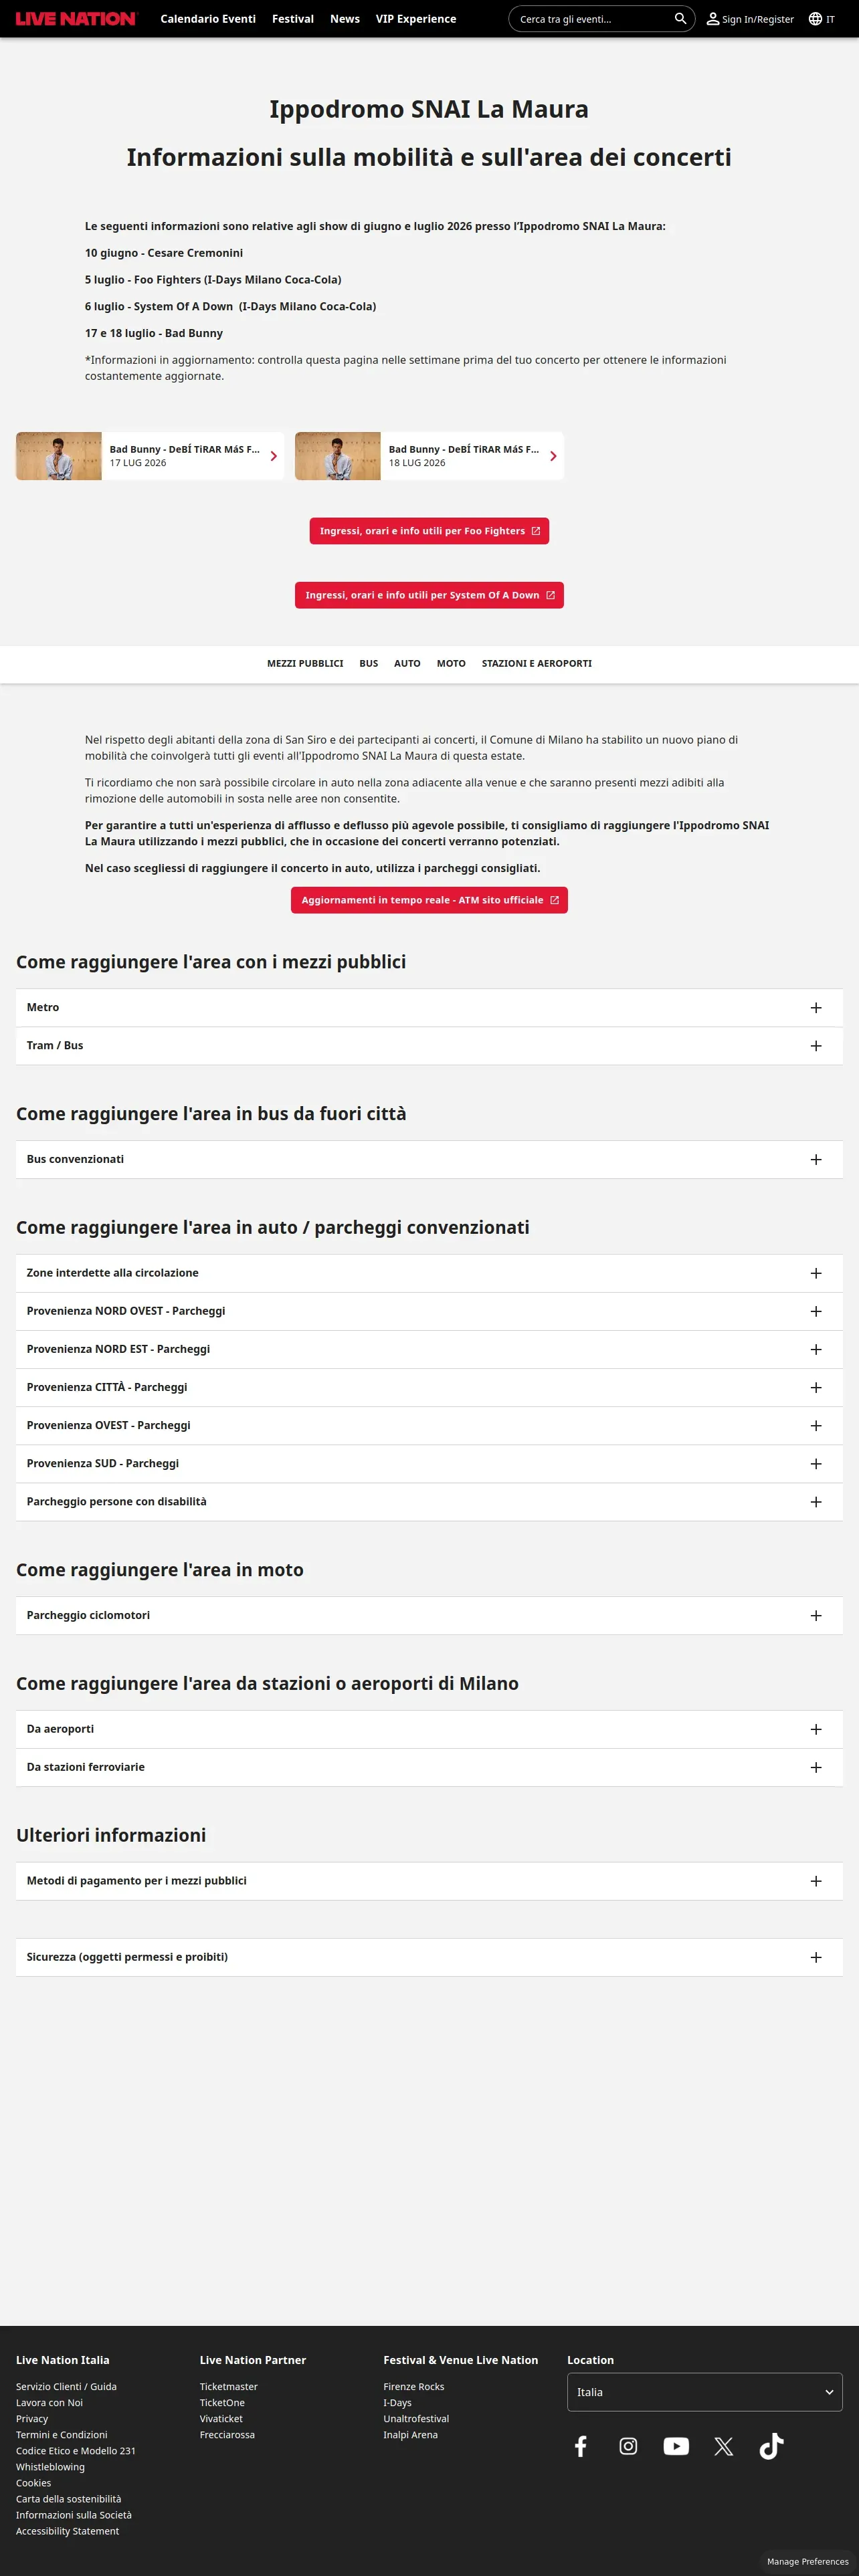This screenshot has height=2576, width=859.
Task: Expand the Metro accordion section
Action: coord(429,1008)
